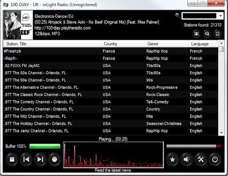Click the Buffer 100% label

click(16, 146)
